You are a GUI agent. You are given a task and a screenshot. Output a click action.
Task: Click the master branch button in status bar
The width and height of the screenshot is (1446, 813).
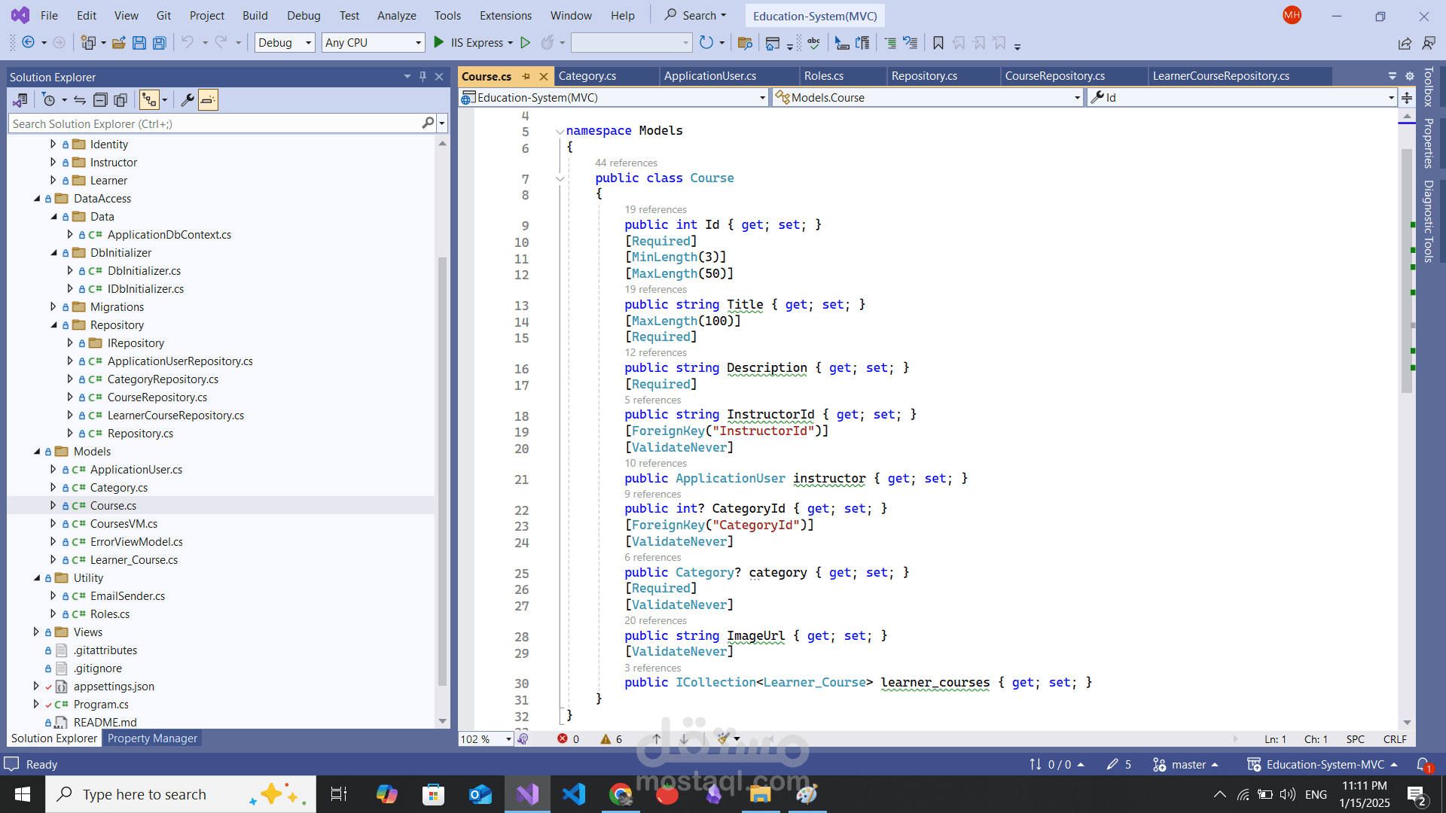pyautogui.click(x=1188, y=765)
